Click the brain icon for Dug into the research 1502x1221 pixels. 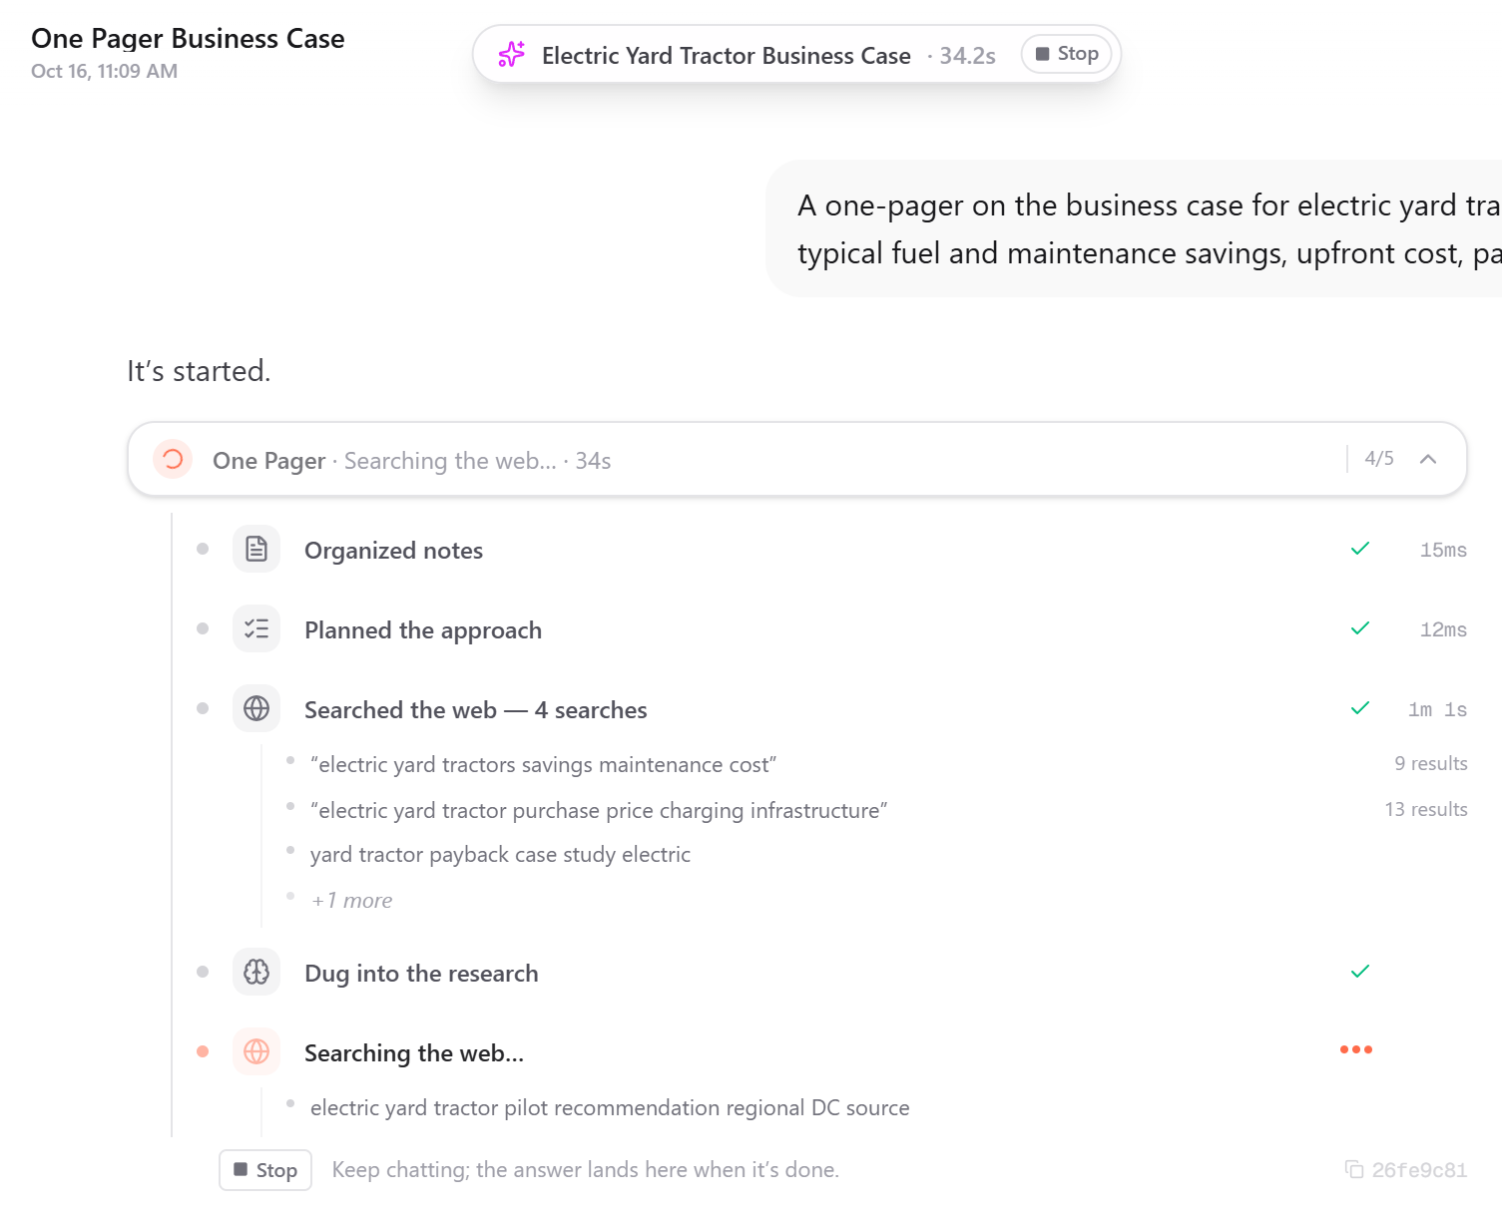[256, 972]
